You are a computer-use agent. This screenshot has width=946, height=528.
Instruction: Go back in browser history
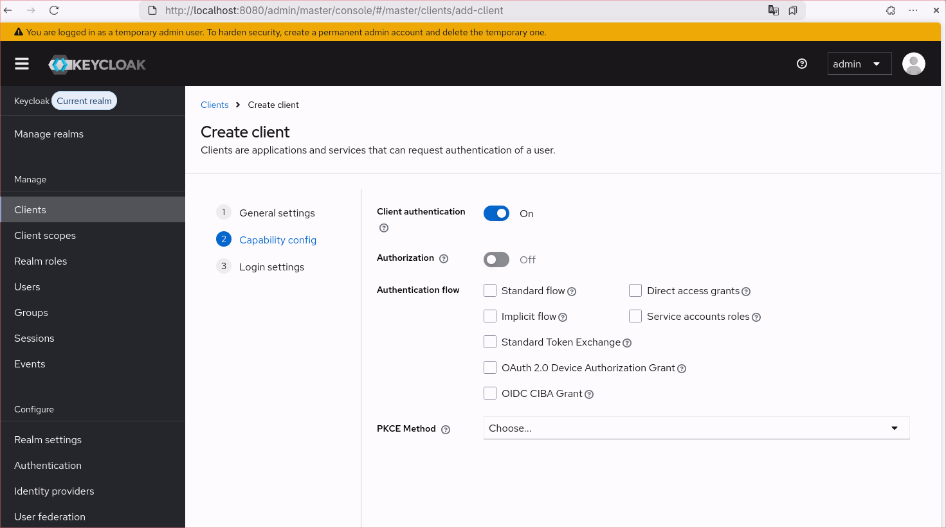coord(8,10)
